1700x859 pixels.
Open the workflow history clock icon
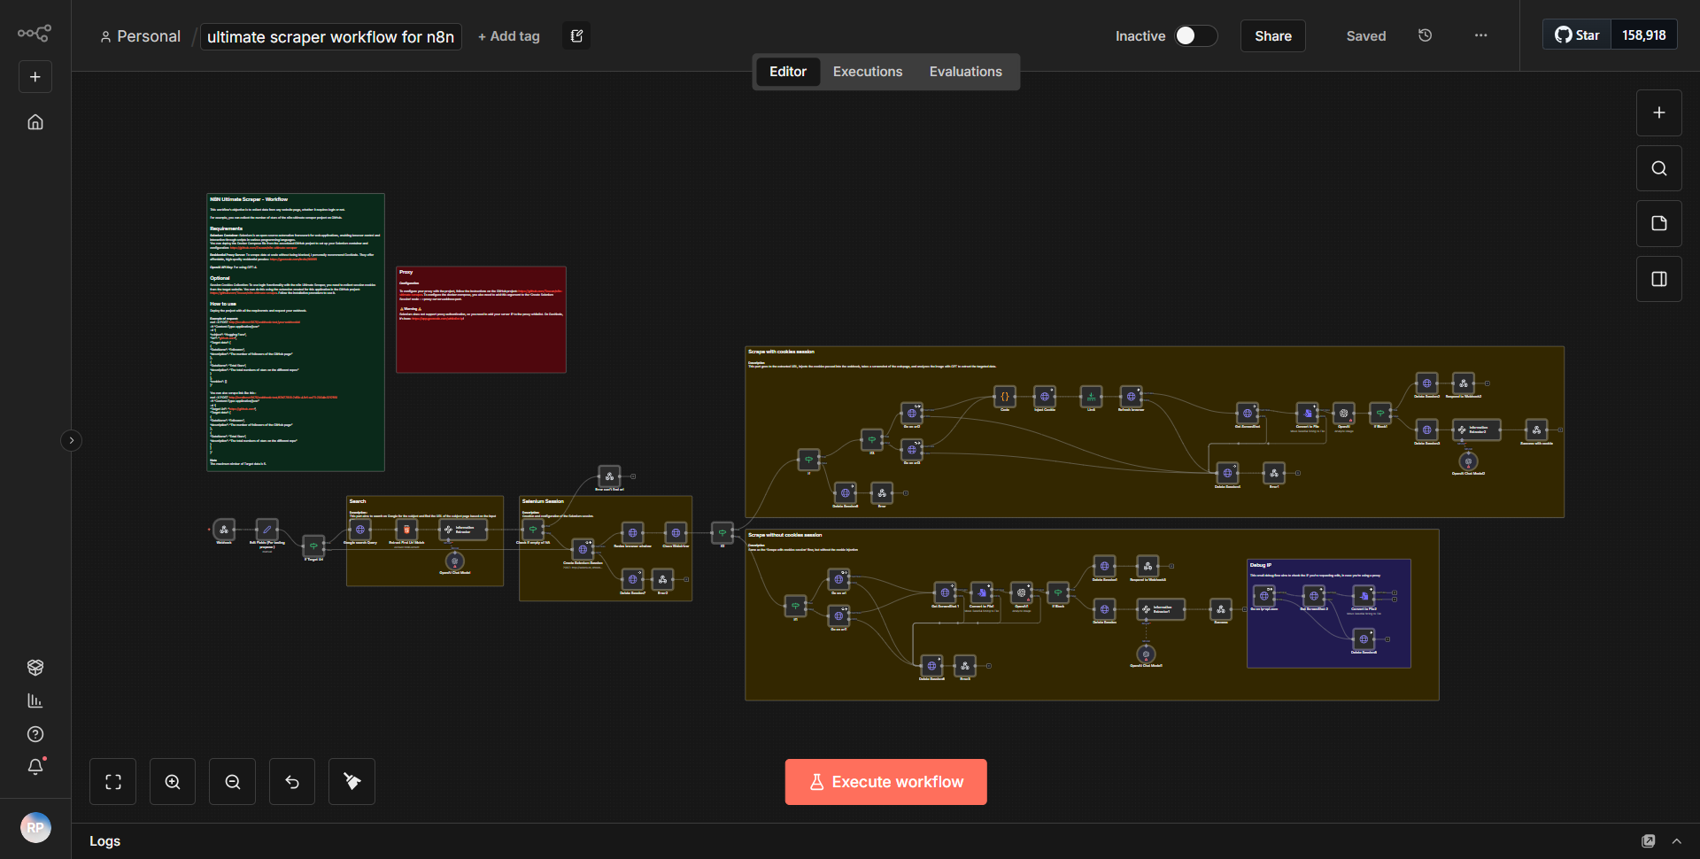(x=1425, y=35)
